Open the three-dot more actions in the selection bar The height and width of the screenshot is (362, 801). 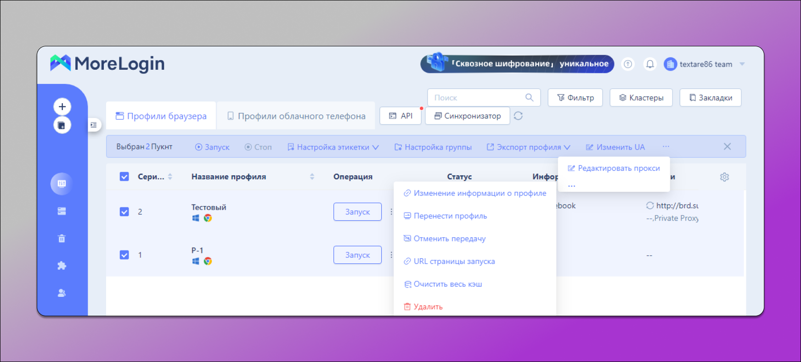click(x=666, y=146)
